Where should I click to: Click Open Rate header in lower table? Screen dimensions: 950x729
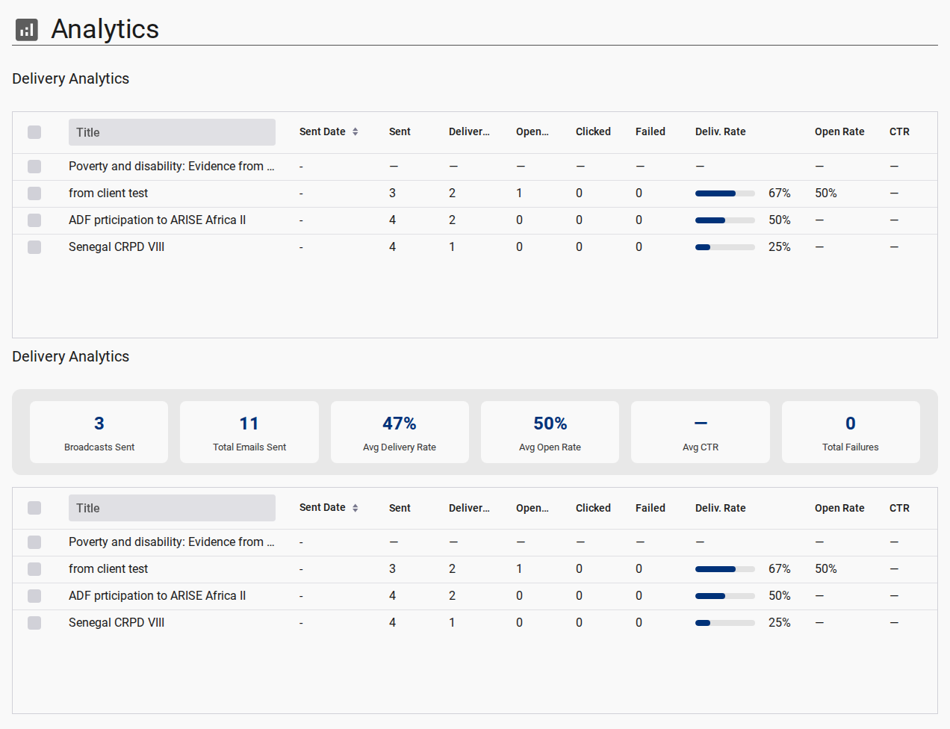click(839, 508)
